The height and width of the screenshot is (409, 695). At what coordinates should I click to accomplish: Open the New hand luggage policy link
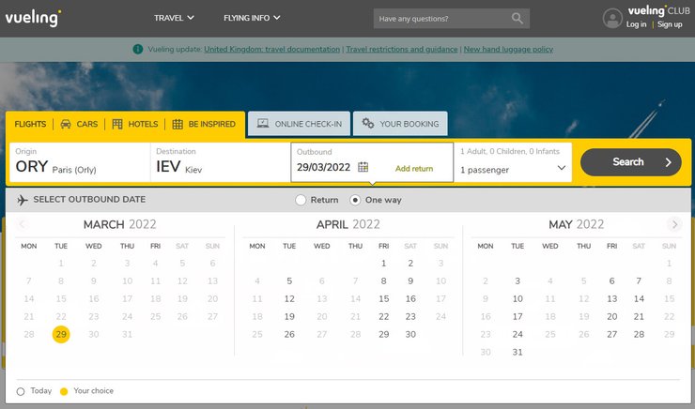(508, 49)
